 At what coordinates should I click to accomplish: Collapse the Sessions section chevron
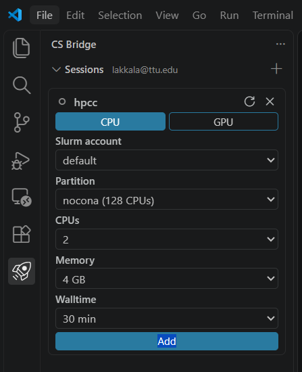tap(56, 70)
